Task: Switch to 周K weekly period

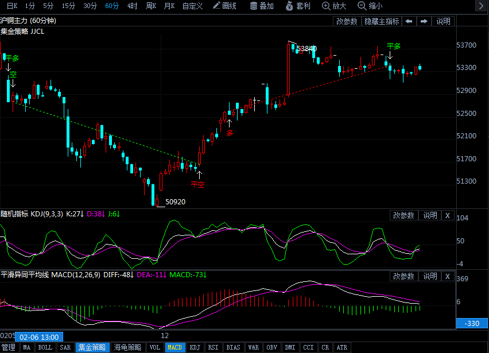Action: (151, 6)
